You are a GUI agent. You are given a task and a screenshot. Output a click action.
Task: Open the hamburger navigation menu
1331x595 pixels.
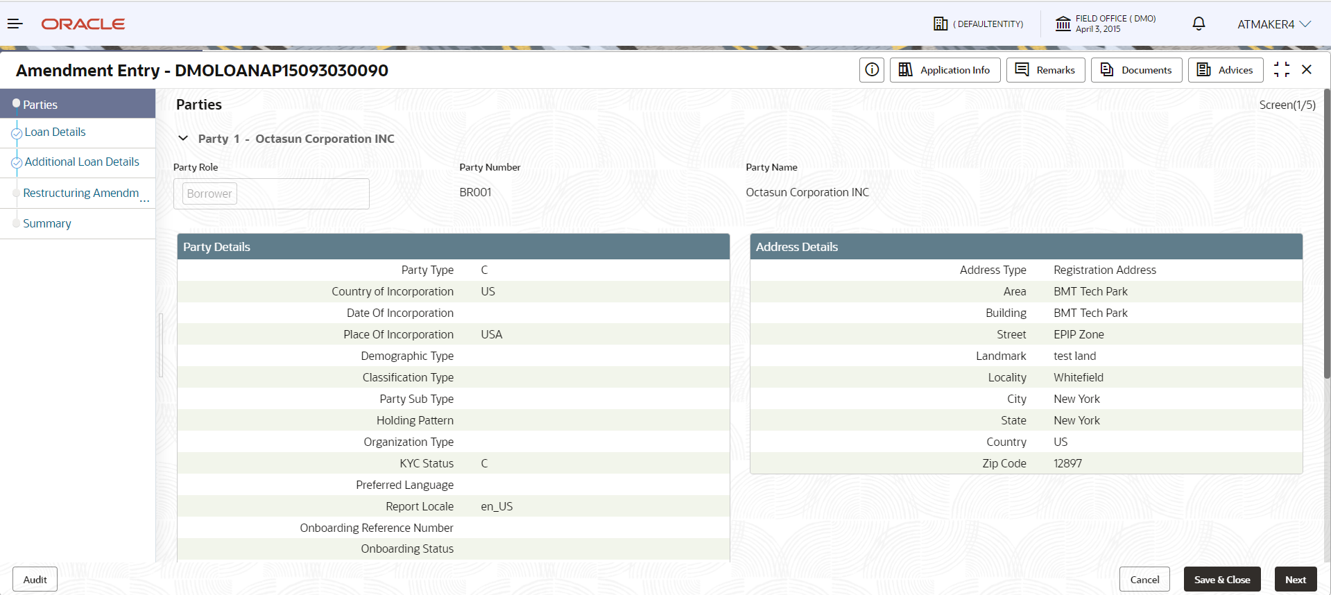[x=15, y=24]
